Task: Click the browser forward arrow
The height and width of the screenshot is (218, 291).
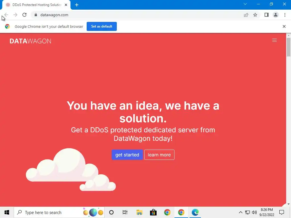Action: pyautogui.click(x=15, y=15)
